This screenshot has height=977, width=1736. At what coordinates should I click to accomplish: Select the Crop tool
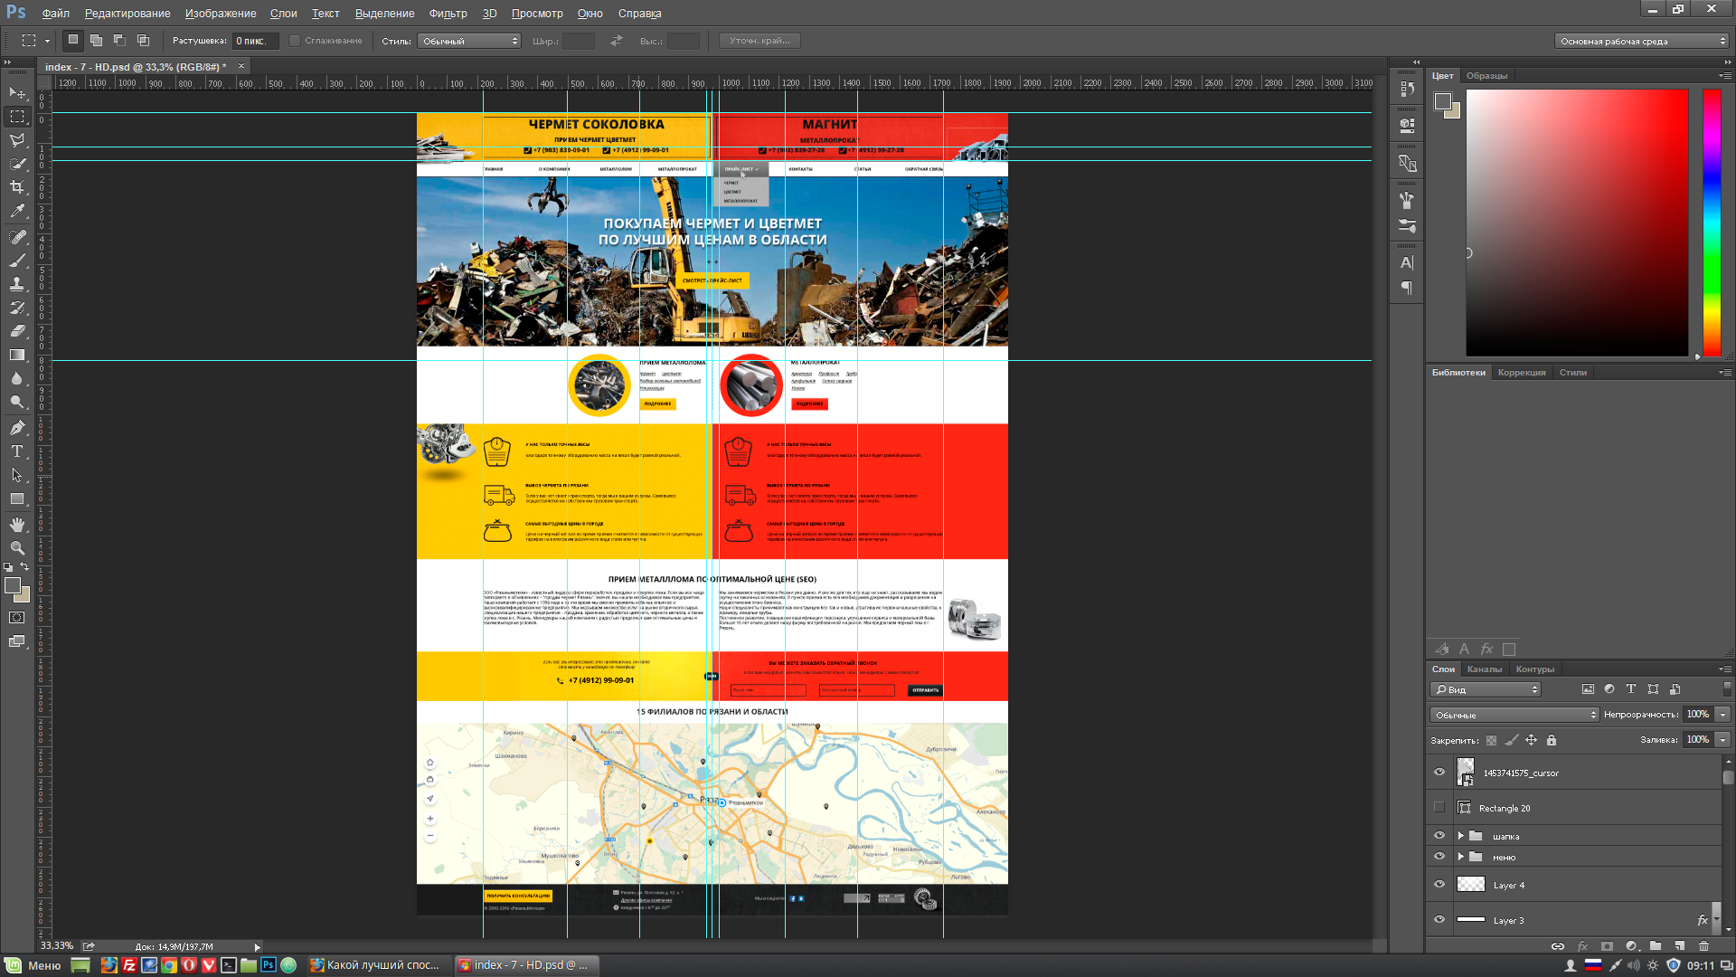pyautogui.click(x=17, y=187)
